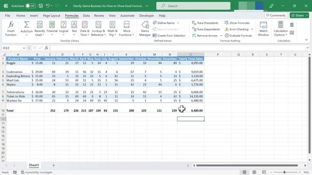Click Remove Arrows
This screenshot has width=312, height=175.
point(205,35)
